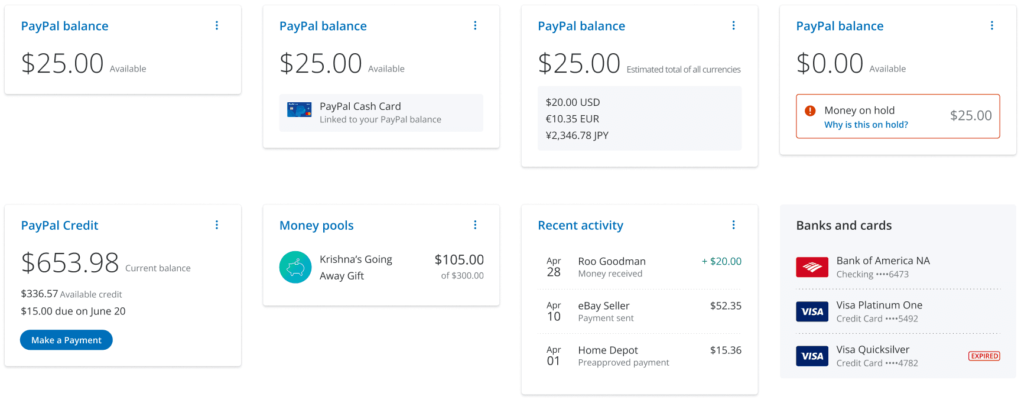Screen dimensions: 1021x400
Task: Open PayPal Credit card options menu
Action: click(x=217, y=225)
